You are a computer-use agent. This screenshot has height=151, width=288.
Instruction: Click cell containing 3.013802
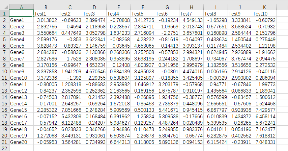pyautogui.click(x=46, y=20)
